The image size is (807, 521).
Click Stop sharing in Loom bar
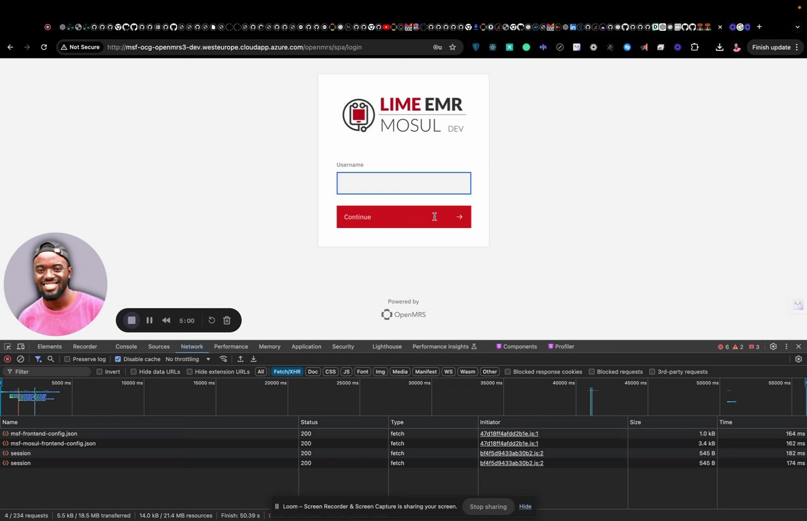[x=488, y=507]
